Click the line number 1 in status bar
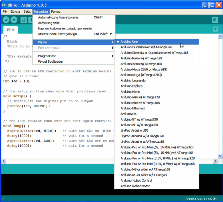223x202 pixels. pos(4,199)
